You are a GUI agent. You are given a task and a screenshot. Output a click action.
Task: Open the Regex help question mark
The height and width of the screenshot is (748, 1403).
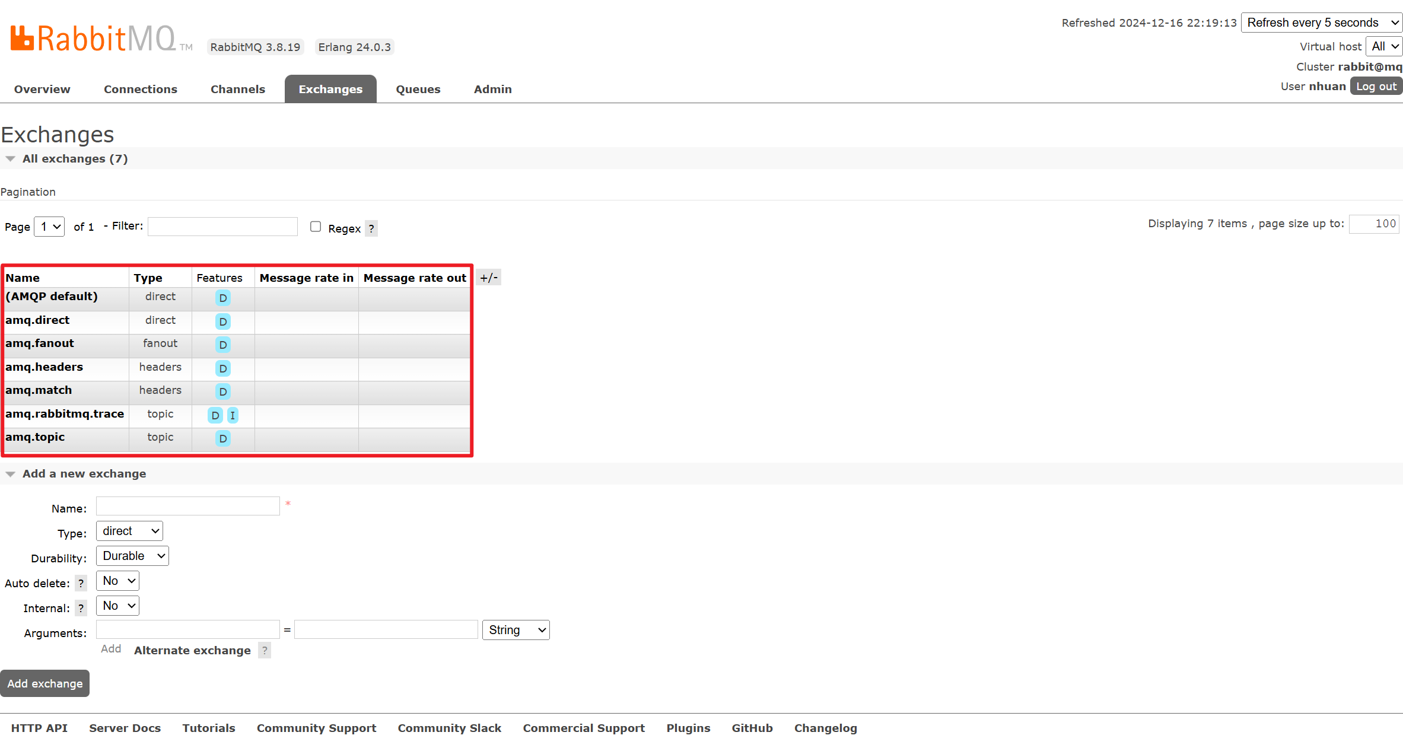(x=371, y=228)
